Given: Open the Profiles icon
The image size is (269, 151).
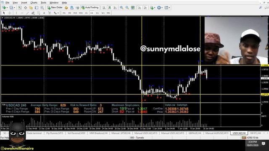Looking at the screenshot, I should (11, 8).
